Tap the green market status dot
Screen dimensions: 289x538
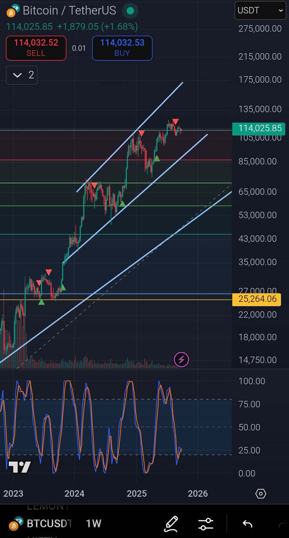pos(130,10)
